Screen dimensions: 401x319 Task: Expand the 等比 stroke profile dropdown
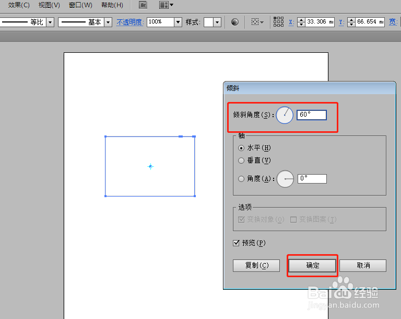point(50,22)
